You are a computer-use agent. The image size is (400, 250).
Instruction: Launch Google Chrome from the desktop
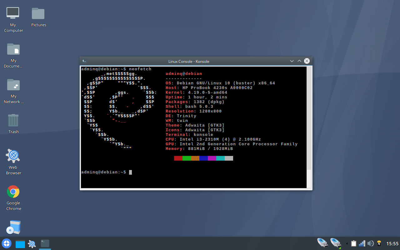13,192
